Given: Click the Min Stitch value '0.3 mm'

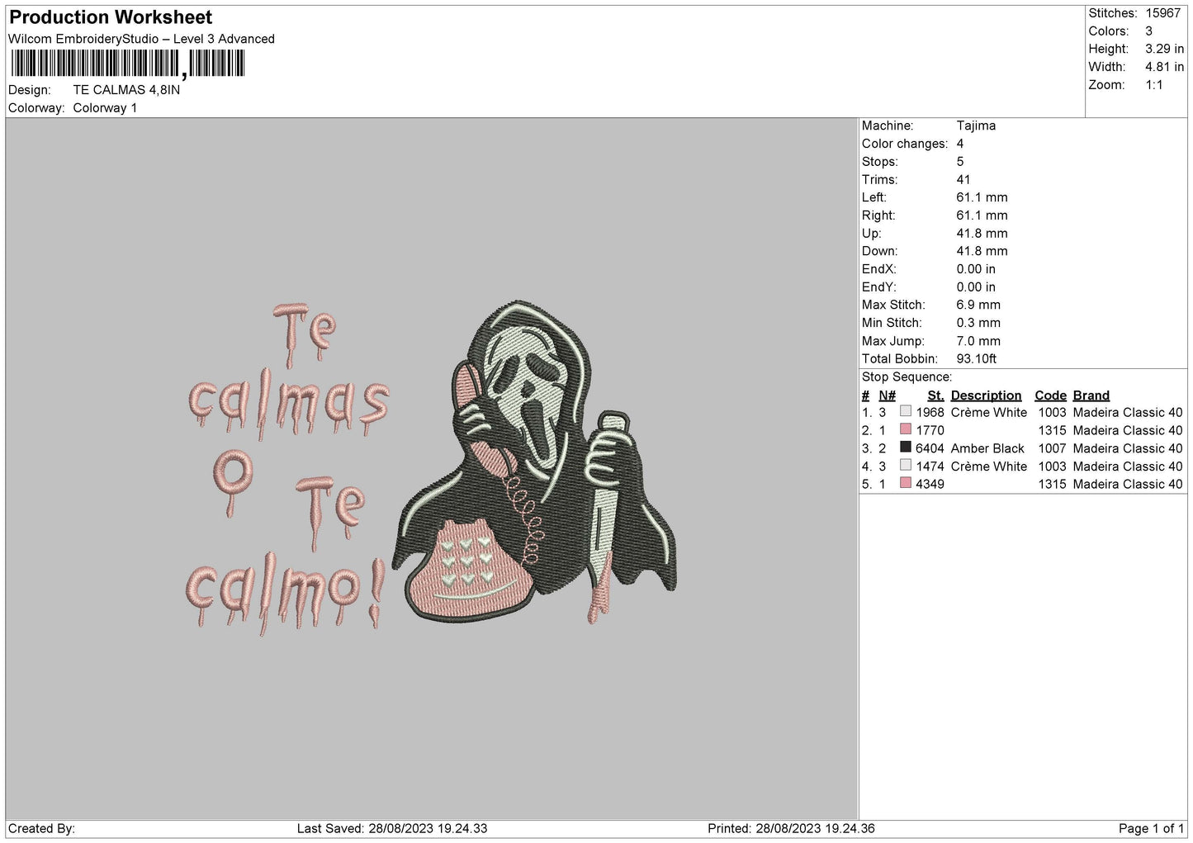Looking at the screenshot, I should tap(978, 323).
